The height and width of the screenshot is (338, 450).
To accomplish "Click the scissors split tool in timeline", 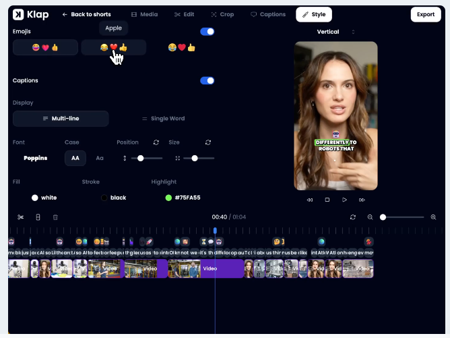I will coord(21,217).
